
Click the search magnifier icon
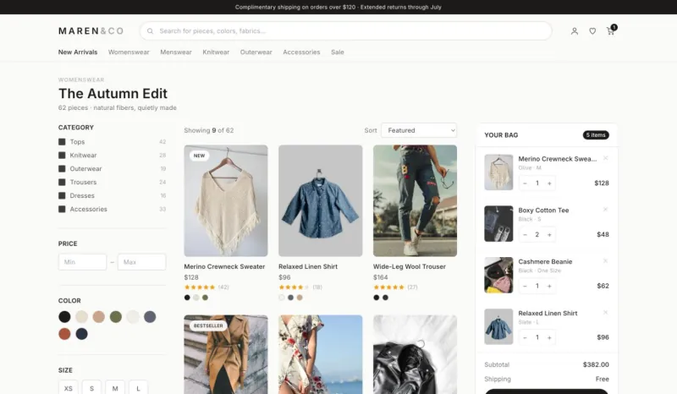point(151,31)
